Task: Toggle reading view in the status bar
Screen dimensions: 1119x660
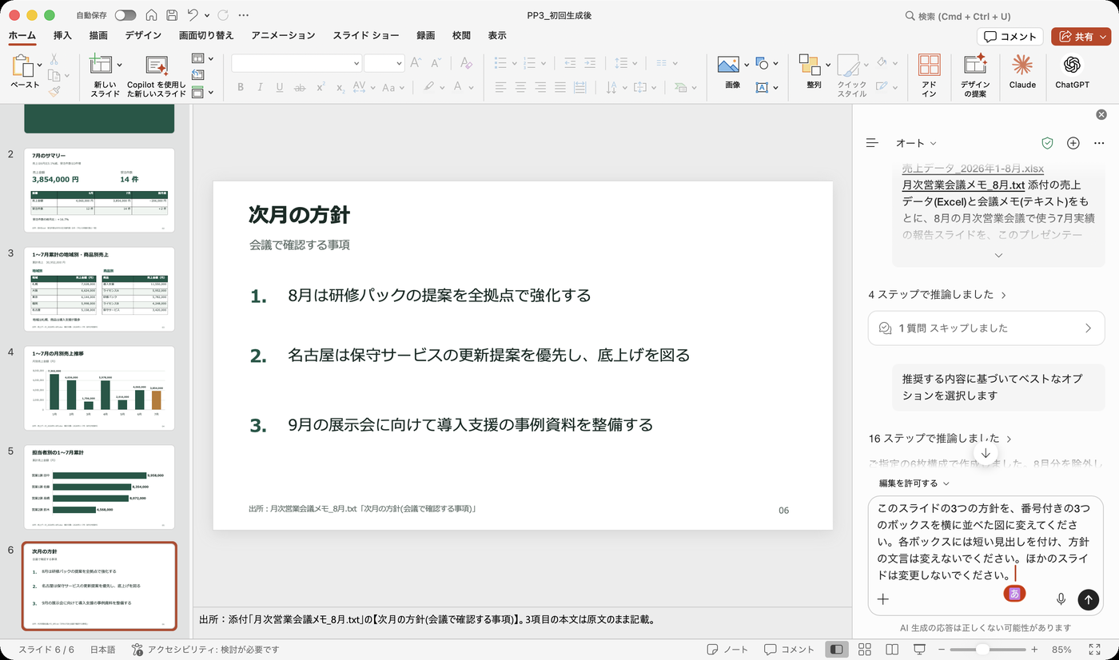Action: pyautogui.click(x=892, y=650)
